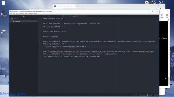Click the rm -R webapps/ROOT line
174x97 pixels.
pos(66,46)
